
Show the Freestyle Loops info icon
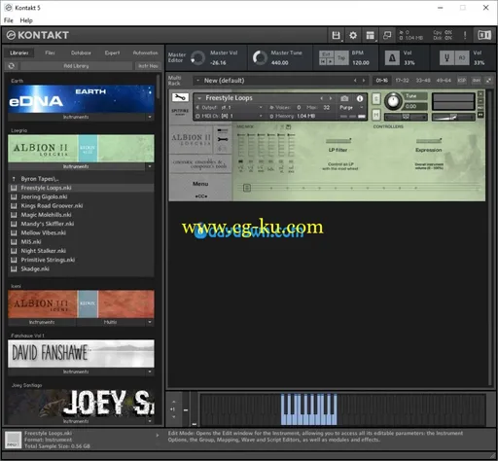tap(360, 98)
